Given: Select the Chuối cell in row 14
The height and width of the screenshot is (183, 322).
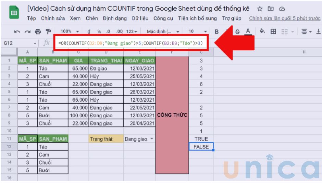Looking at the screenshot, I should click(x=53, y=162).
